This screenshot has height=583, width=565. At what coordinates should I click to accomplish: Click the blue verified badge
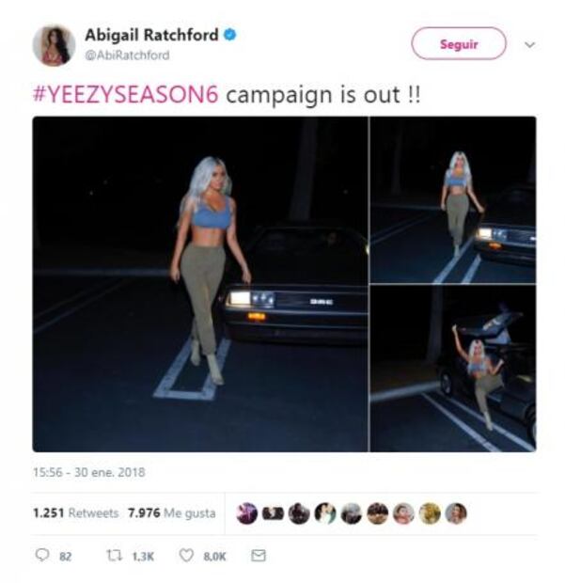(x=229, y=35)
